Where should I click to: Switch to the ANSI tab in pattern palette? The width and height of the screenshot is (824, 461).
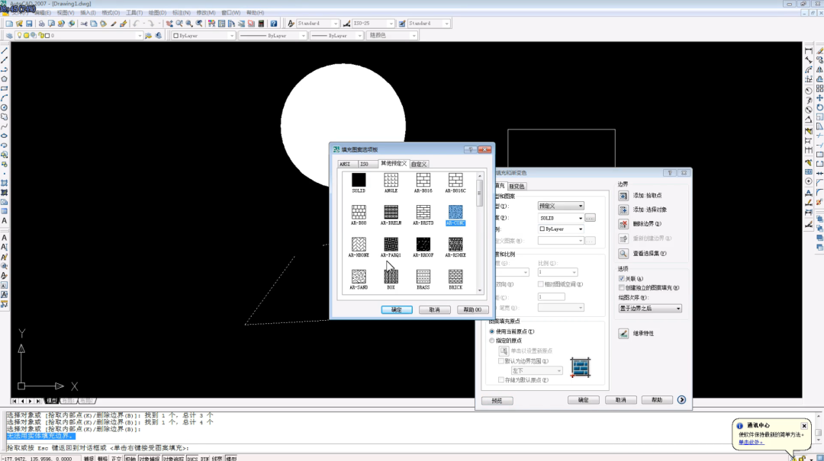click(346, 164)
